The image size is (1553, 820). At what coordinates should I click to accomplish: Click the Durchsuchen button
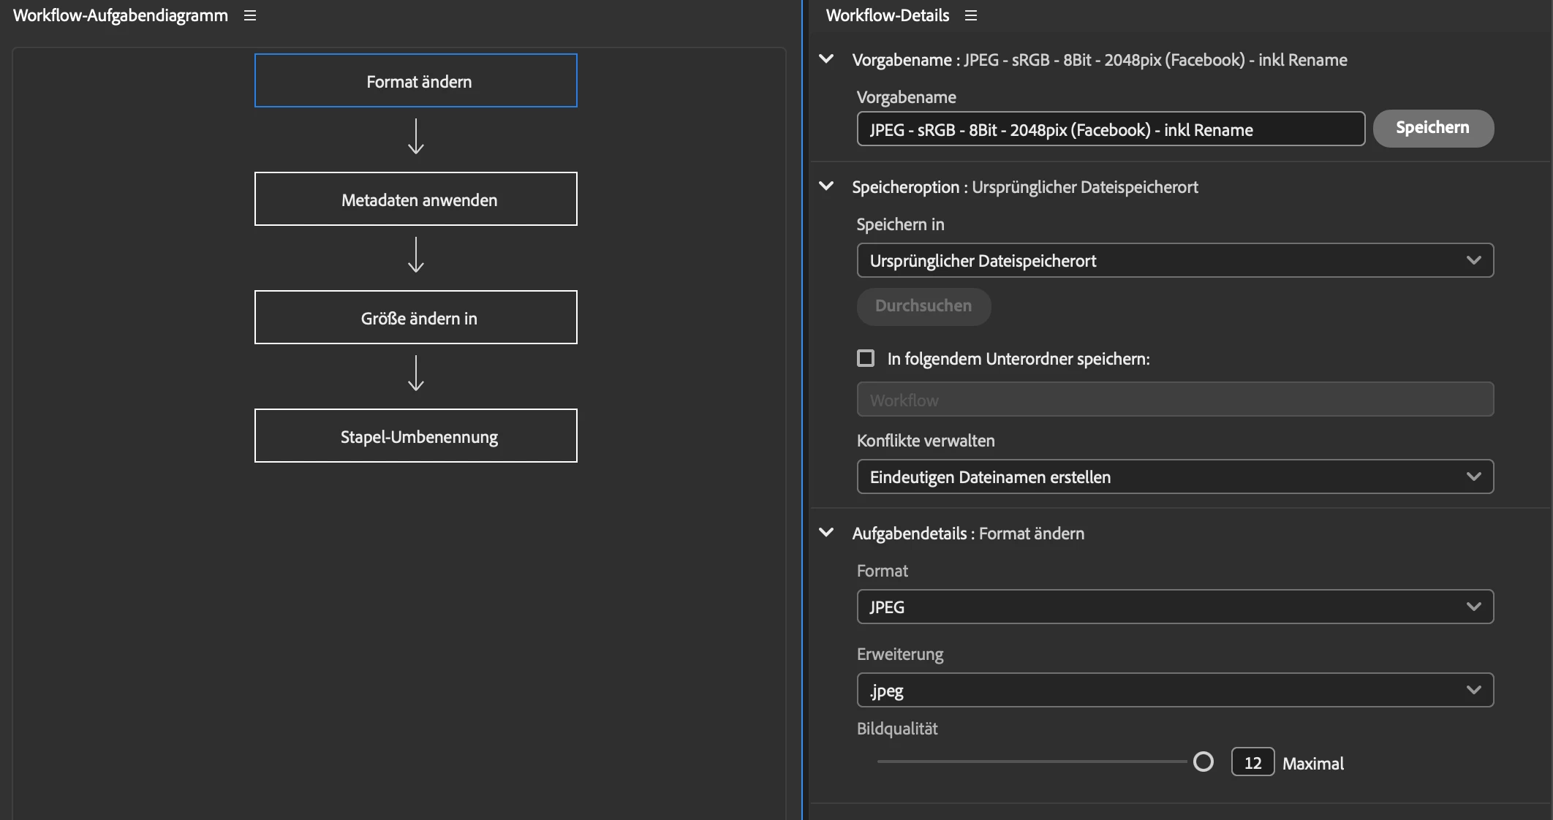(923, 306)
